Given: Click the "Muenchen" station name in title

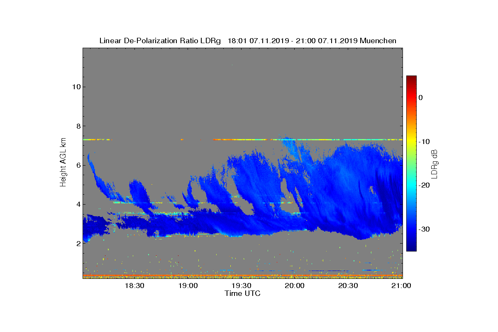Looking at the screenshot, I should (378, 41).
